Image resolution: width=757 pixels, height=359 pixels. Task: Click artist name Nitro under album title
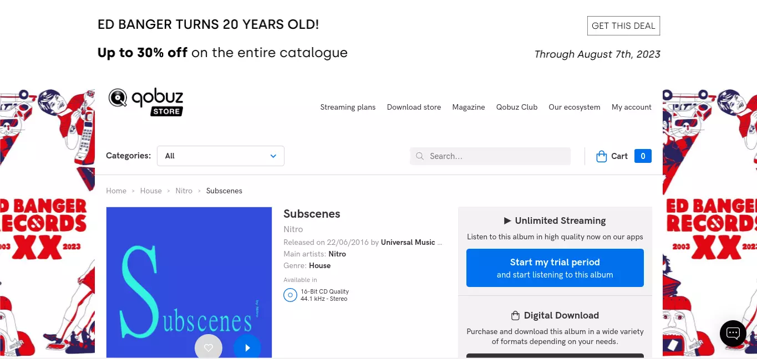[293, 229]
